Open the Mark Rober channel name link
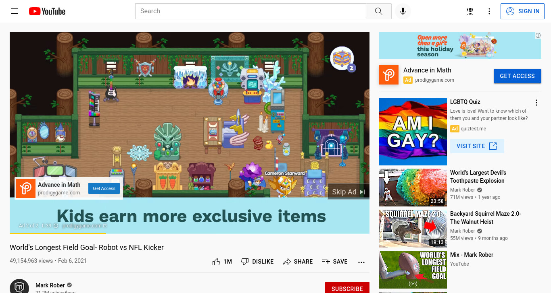 (50, 285)
